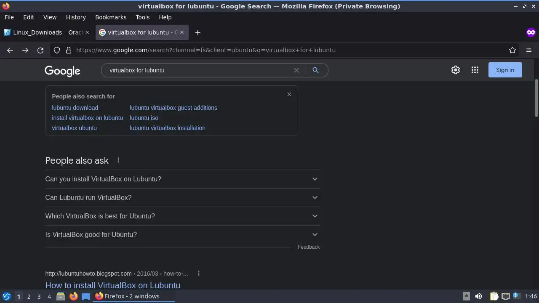Open the network tray icon

tap(505, 296)
